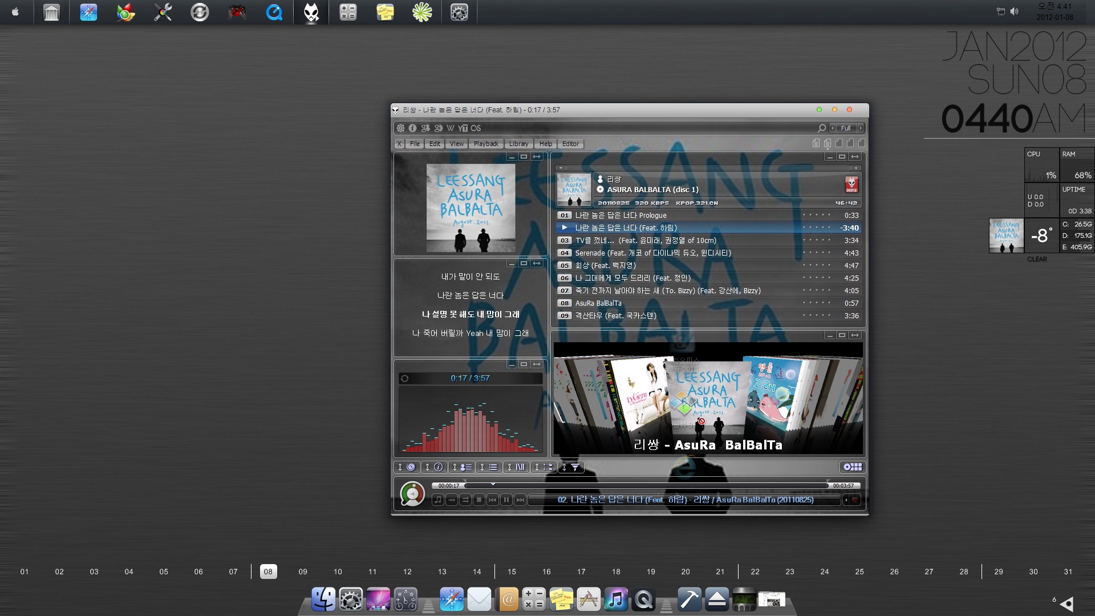1095x616 pixels.
Task: Open the YouTube YT icon
Action: (463, 128)
